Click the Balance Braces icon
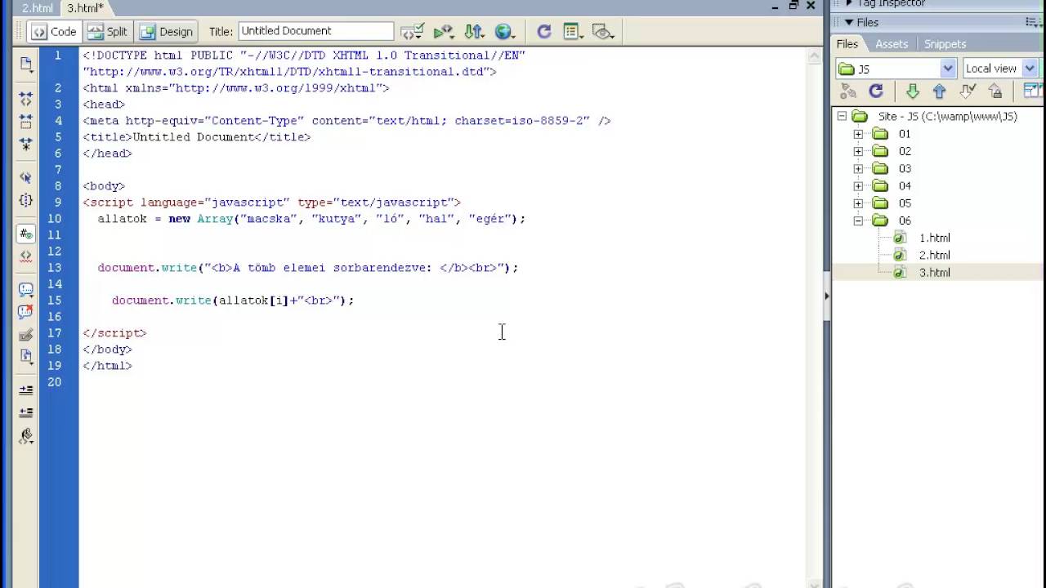Image resolution: width=1046 pixels, height=588 pixels. tap(25, 200)
